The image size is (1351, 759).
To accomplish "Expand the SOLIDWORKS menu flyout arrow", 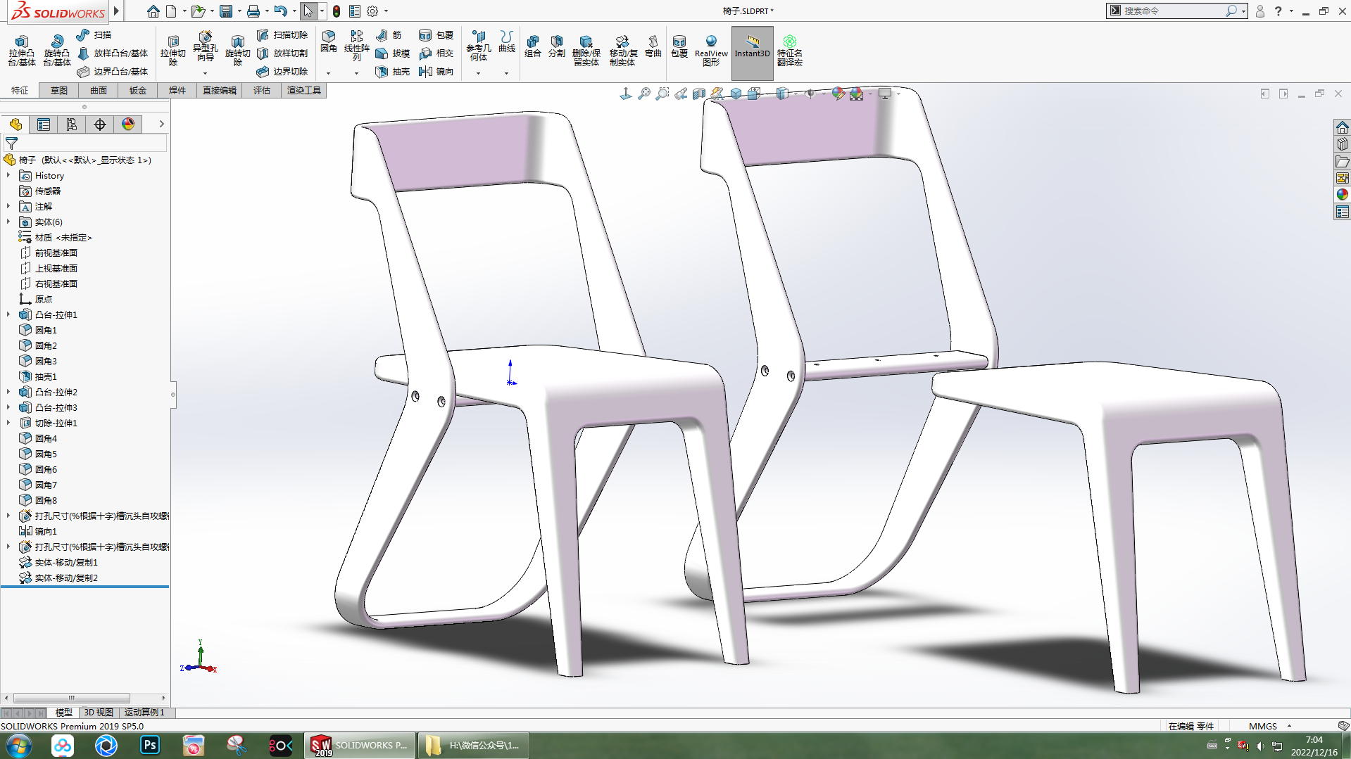I will [x=117, y=11].
